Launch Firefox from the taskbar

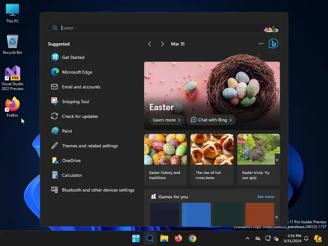[178, 238]
